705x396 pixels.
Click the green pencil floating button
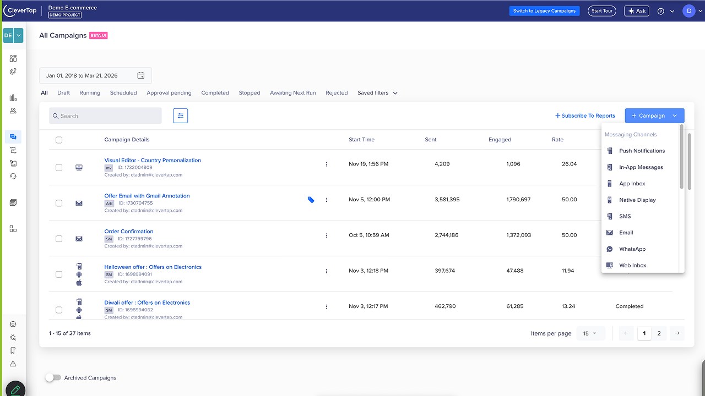(x=15, y=389)
